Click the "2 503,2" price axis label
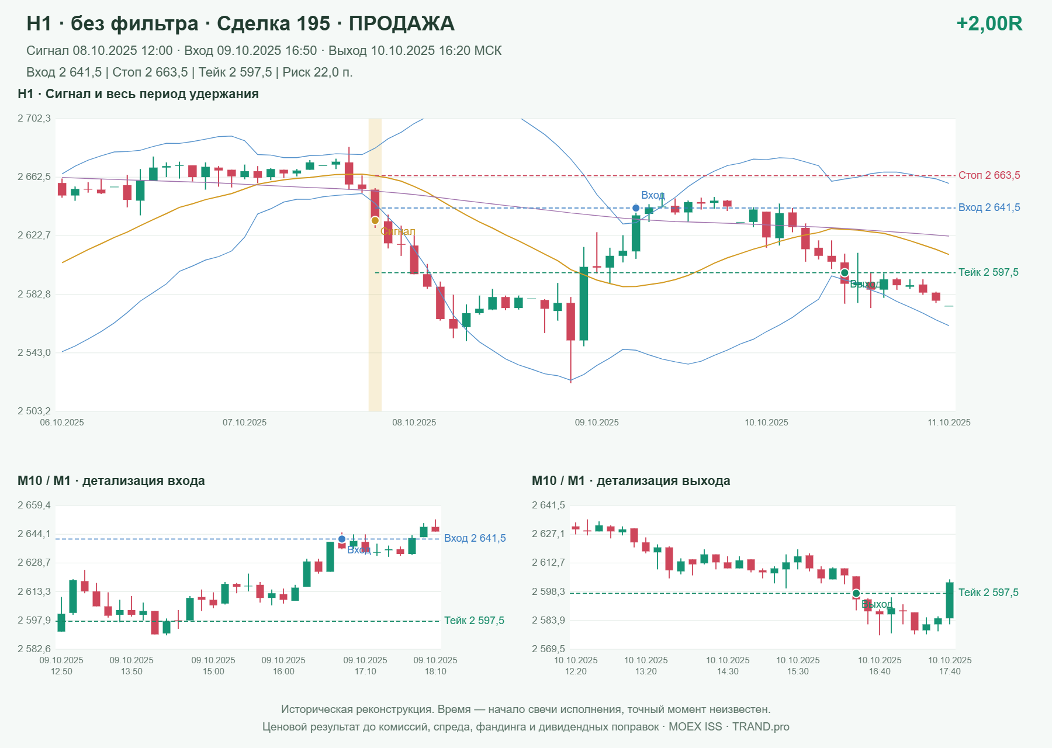1052x748 pixels. click(34, 411)
